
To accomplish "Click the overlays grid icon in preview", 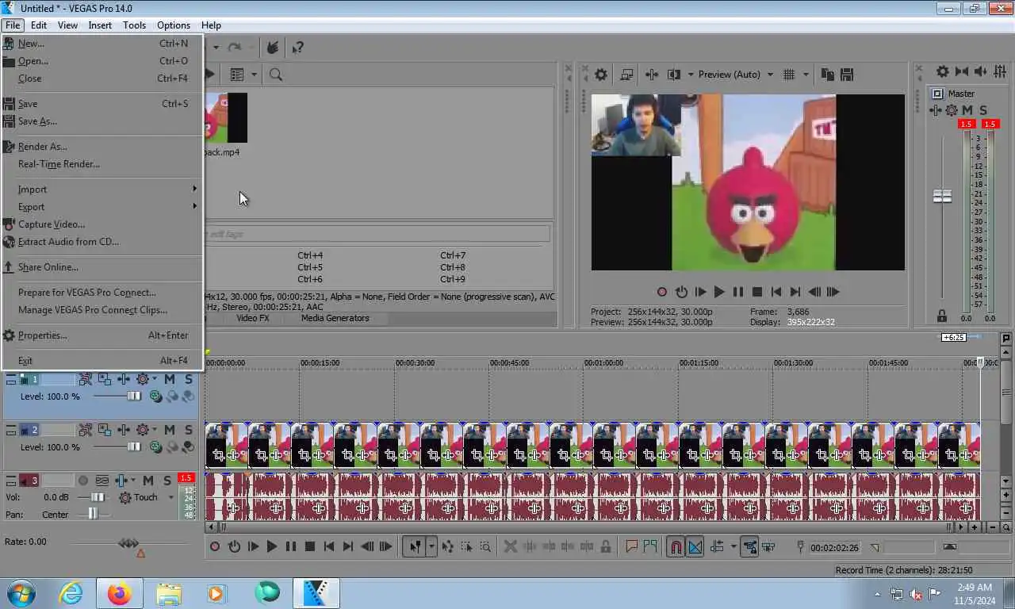I will [x=789, y=75].
